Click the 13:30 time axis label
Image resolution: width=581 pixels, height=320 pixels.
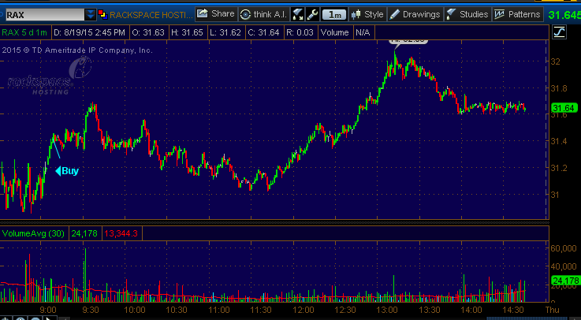coord(429,310)
